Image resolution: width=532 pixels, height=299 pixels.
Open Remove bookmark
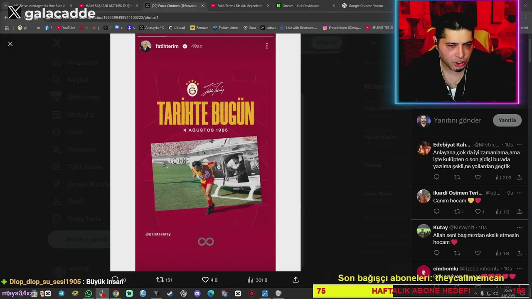(199, 28)
